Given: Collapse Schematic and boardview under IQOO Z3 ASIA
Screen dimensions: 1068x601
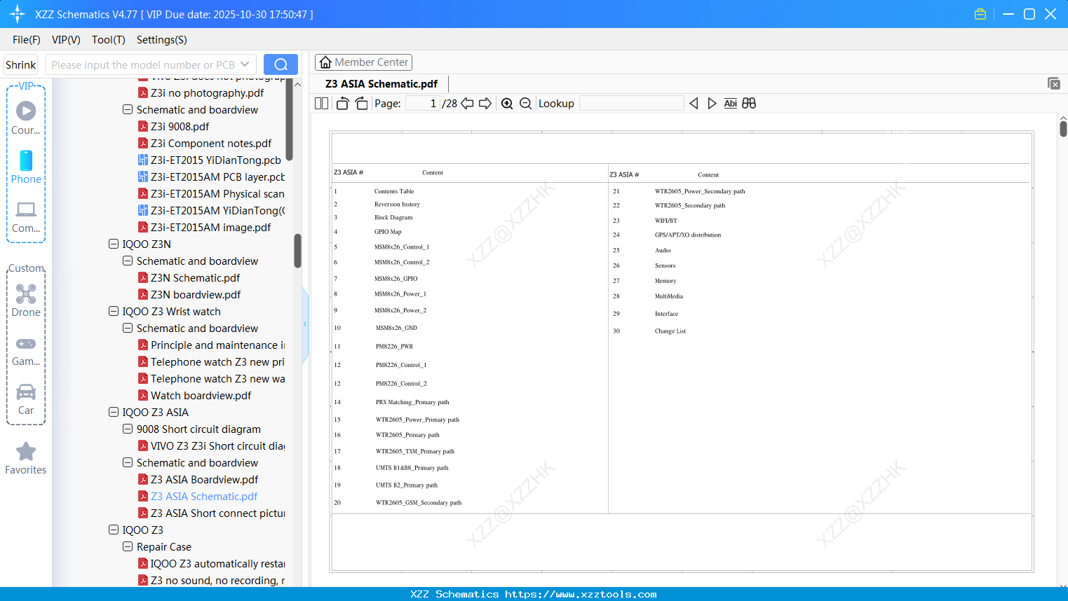Looking at the screenshot, I should (x=128, y=463).
